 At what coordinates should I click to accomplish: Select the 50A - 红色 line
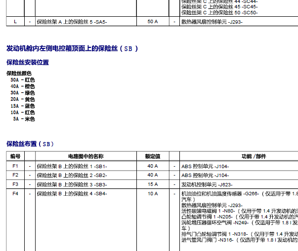[x=23, y=80]
